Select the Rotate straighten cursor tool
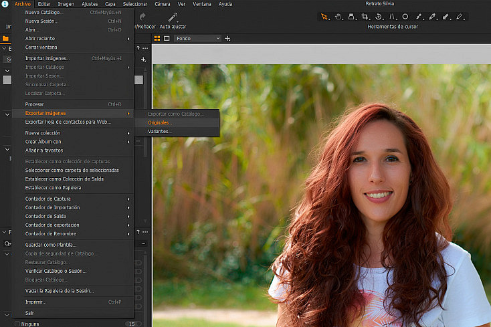The image size is (491, 327). [x=378, y=17]
